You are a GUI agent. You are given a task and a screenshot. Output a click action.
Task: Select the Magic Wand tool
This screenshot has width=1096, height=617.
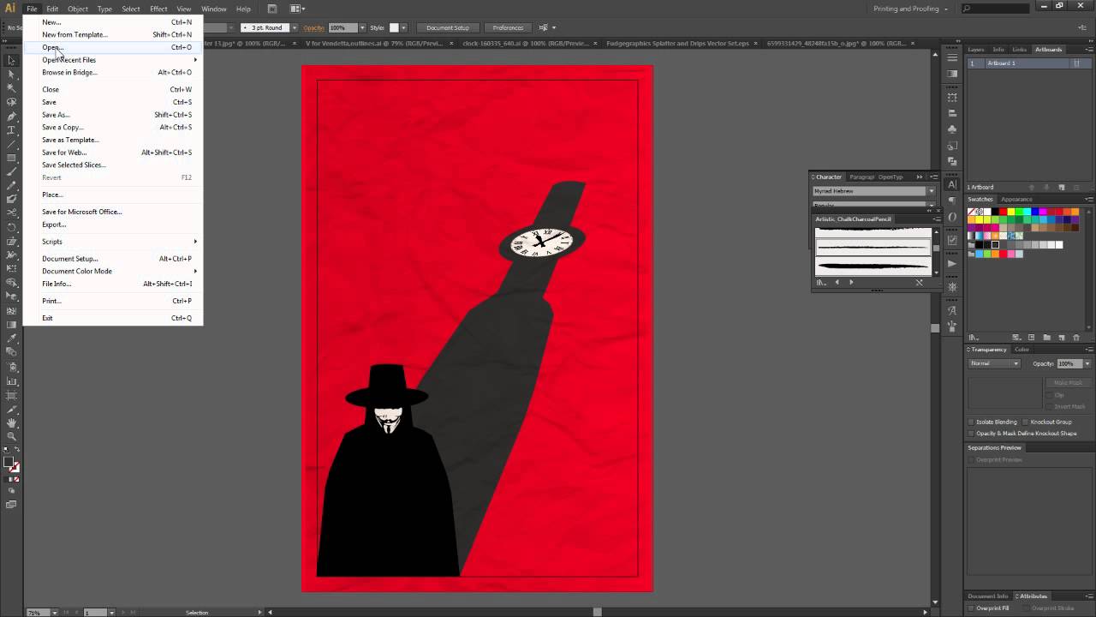[11, 87]
